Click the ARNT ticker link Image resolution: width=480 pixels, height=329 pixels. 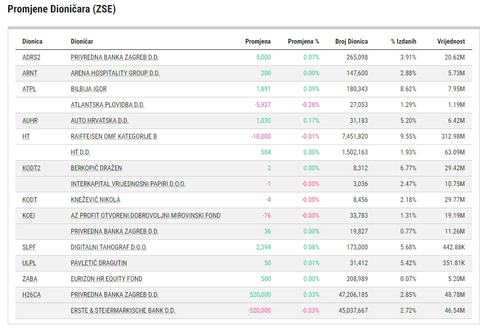point(30,73)
